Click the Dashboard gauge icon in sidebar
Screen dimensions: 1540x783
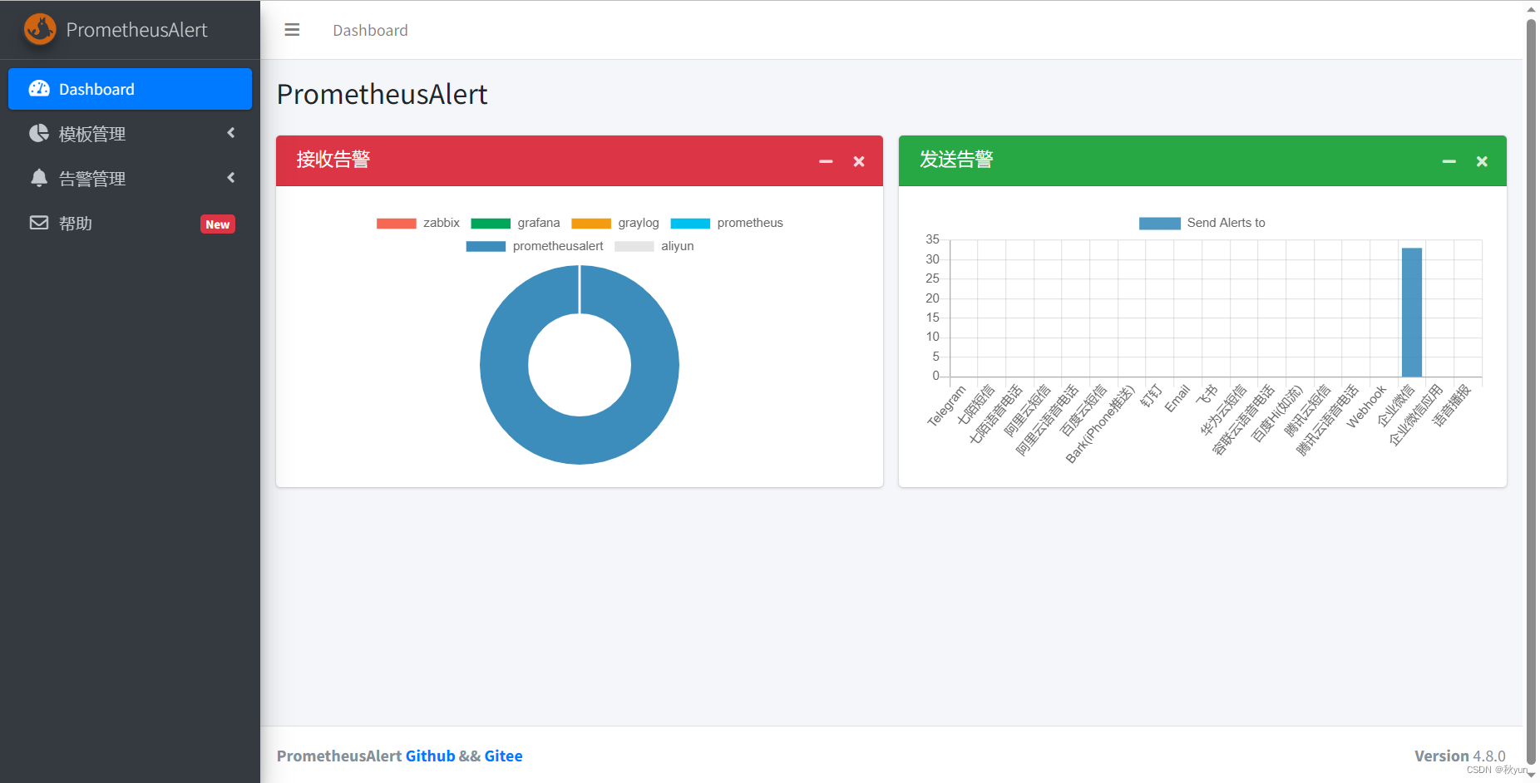[x=39, y=89]
